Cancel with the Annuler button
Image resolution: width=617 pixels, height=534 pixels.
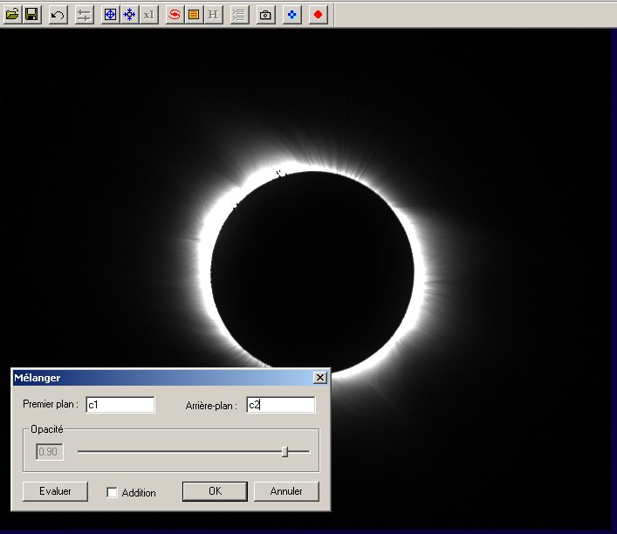pyautogui.click(x=286, y=491)
